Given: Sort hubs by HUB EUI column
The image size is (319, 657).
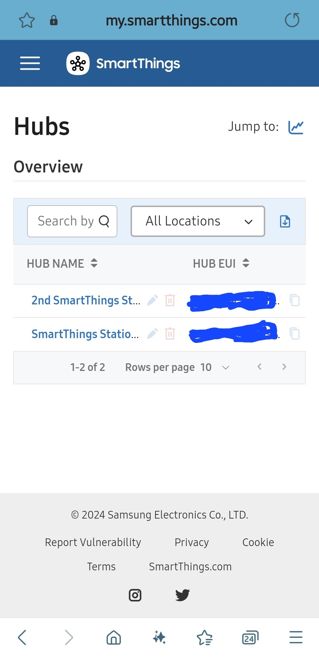Looking at the screenshot, I should pos(221,263).
